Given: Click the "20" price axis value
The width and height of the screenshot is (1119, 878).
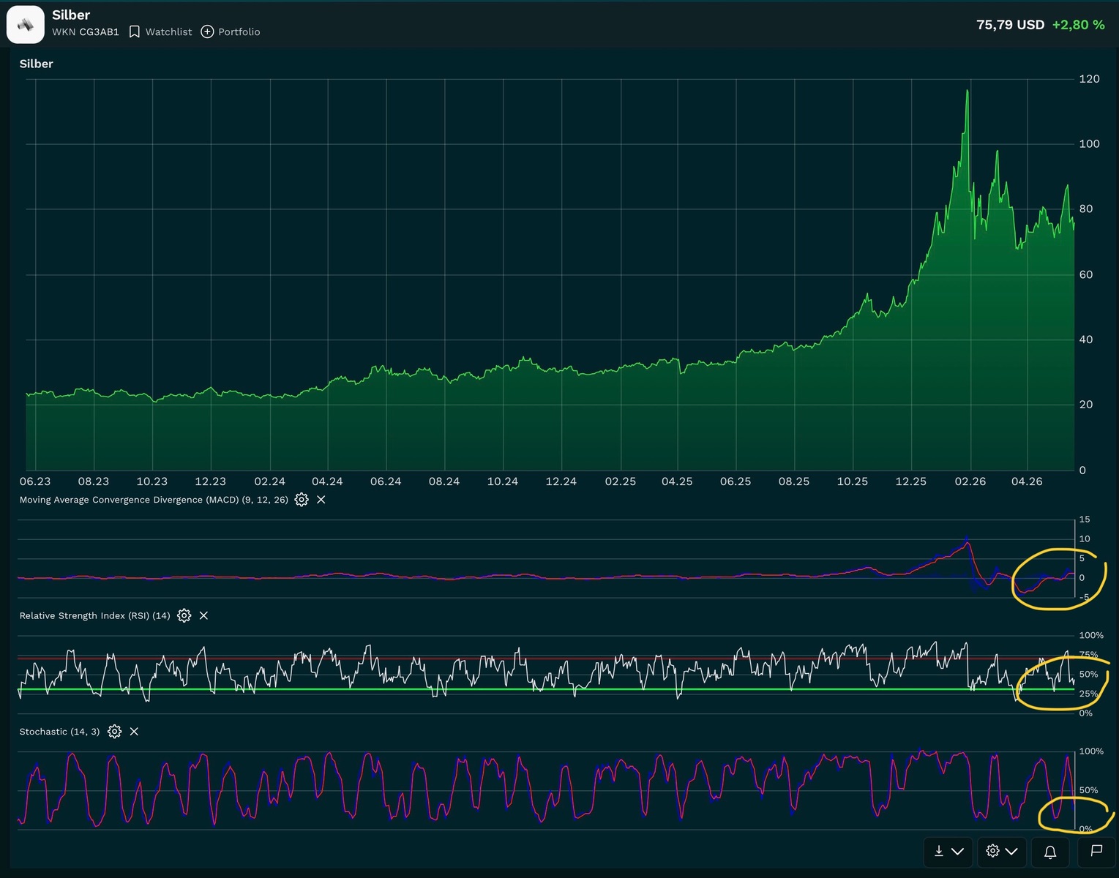Looking at the screenshot, I should 1086,405.
